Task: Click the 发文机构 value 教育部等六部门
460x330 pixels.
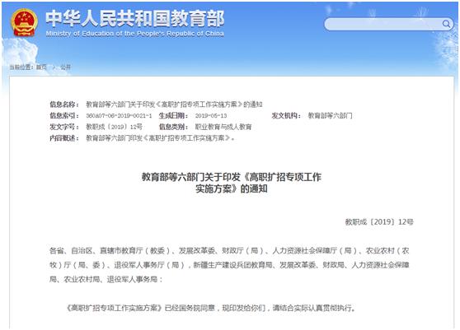Action: [330, 116]
